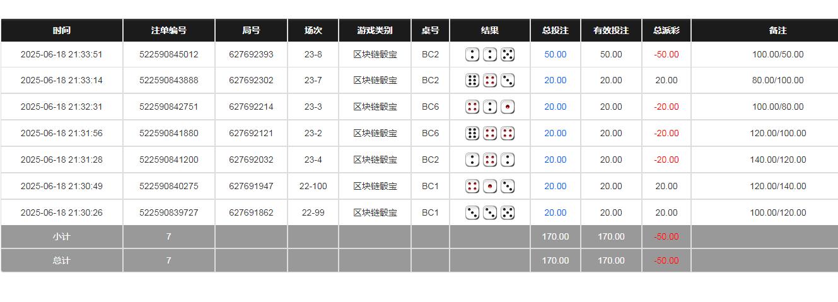
Task: Click the 注单编号 column header
Action: click(168, 30)
